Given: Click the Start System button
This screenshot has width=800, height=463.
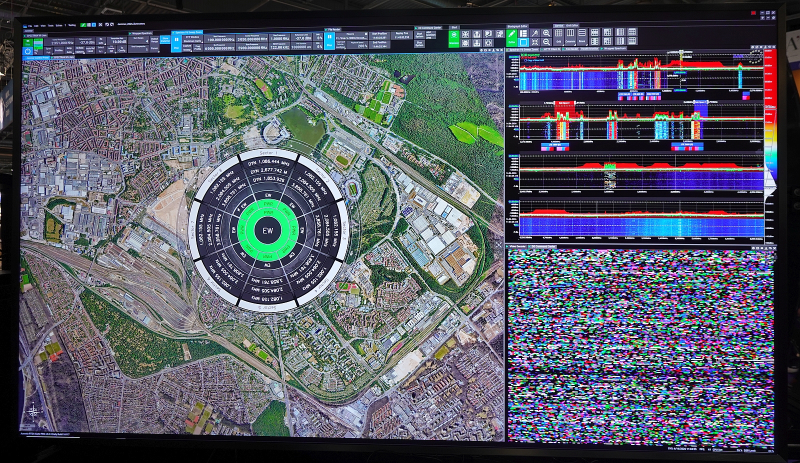Looking at the screenshot, I should click(x=419, y=34).
